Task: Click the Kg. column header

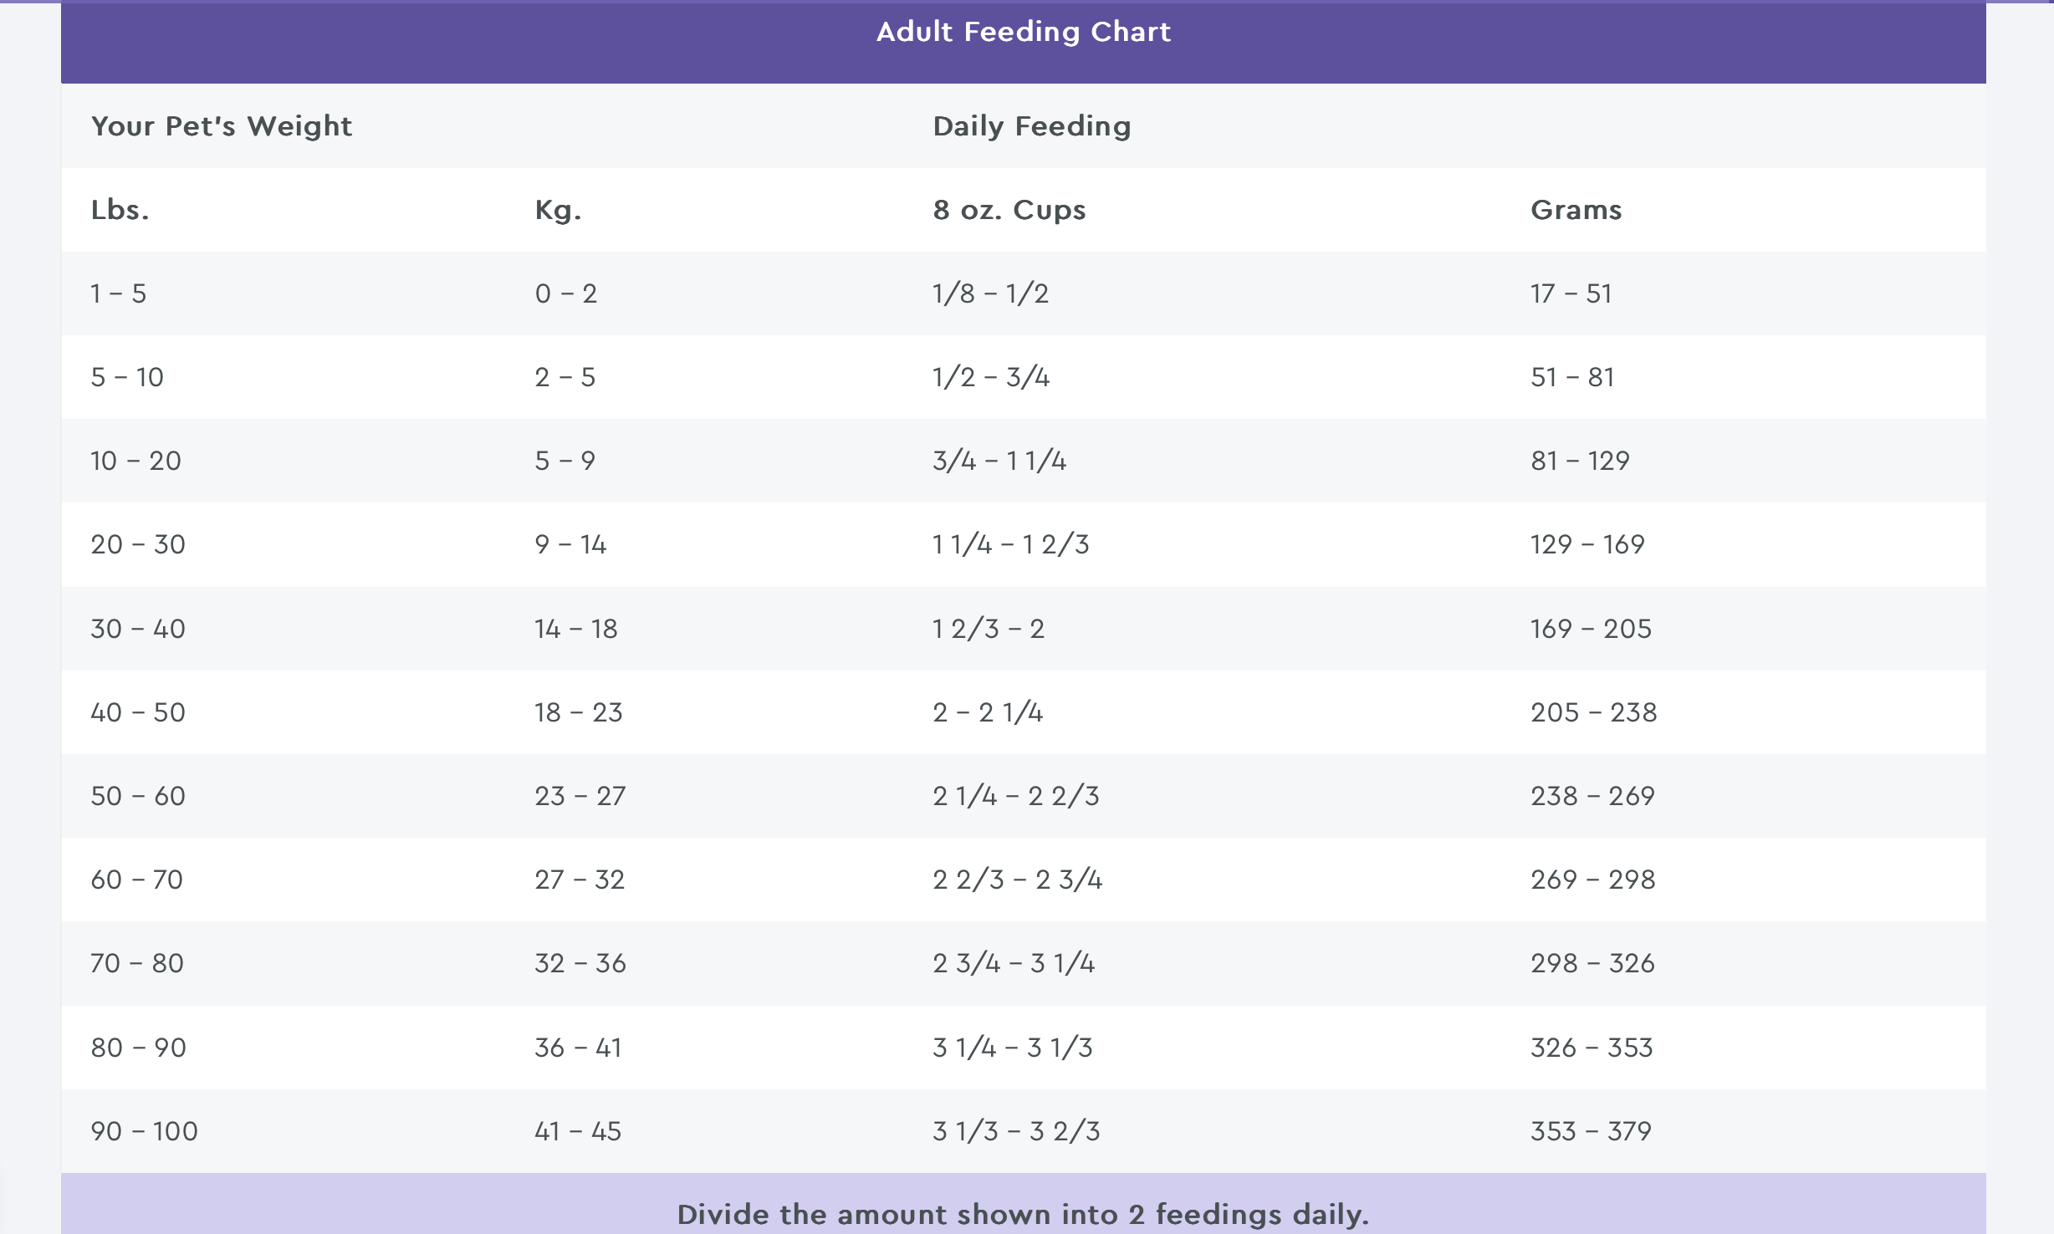Action: [558, 210]
